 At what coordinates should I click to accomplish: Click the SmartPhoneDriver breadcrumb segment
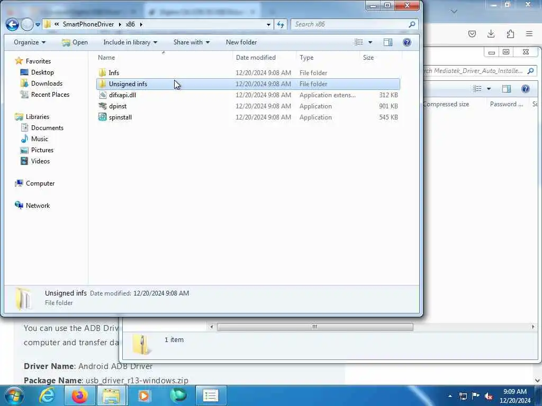point(88,24)
